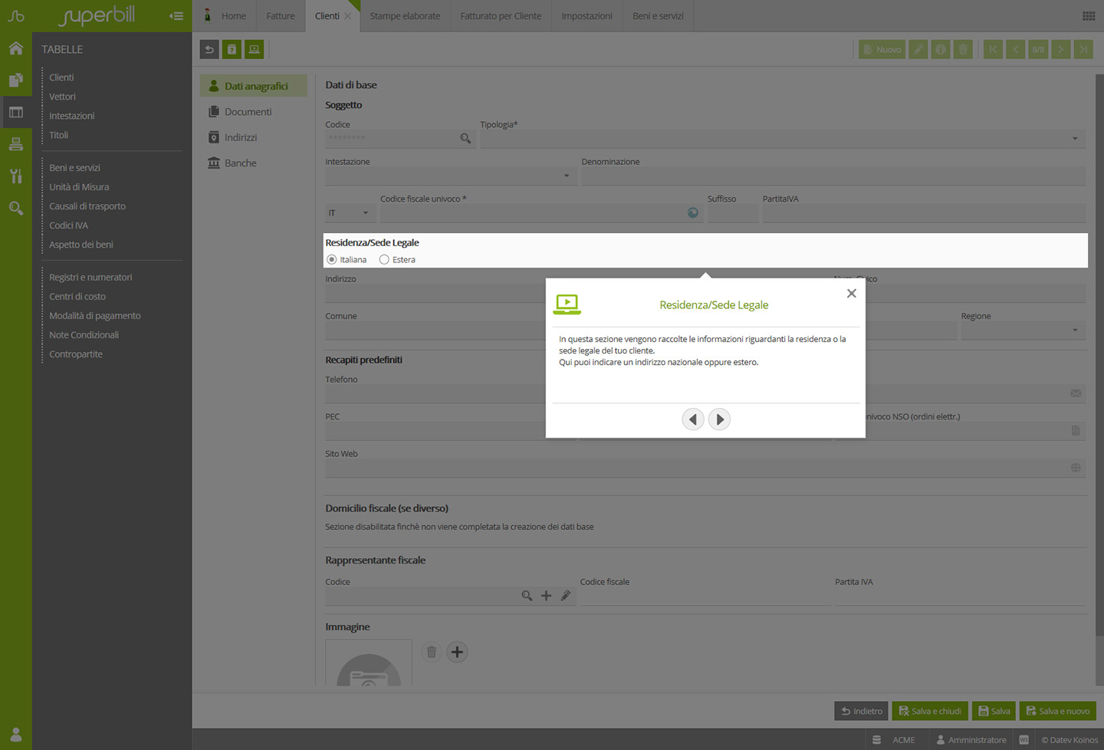The image size is (1104, 750).
Task: Click the Salva e nuovo button
Action: tap(1057, 711)
